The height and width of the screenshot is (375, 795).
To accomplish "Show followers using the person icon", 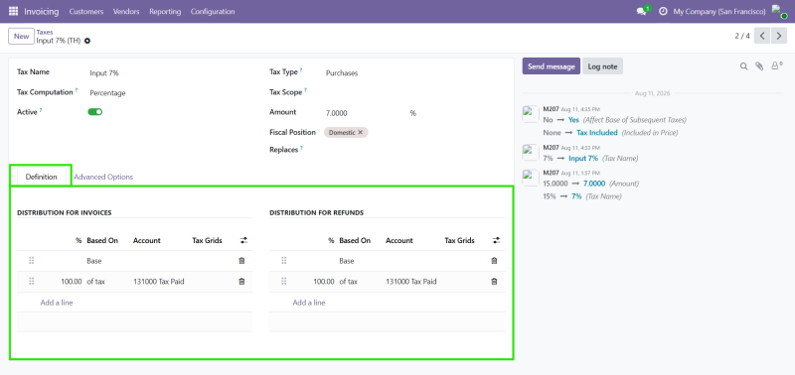I will coord(776,65).
